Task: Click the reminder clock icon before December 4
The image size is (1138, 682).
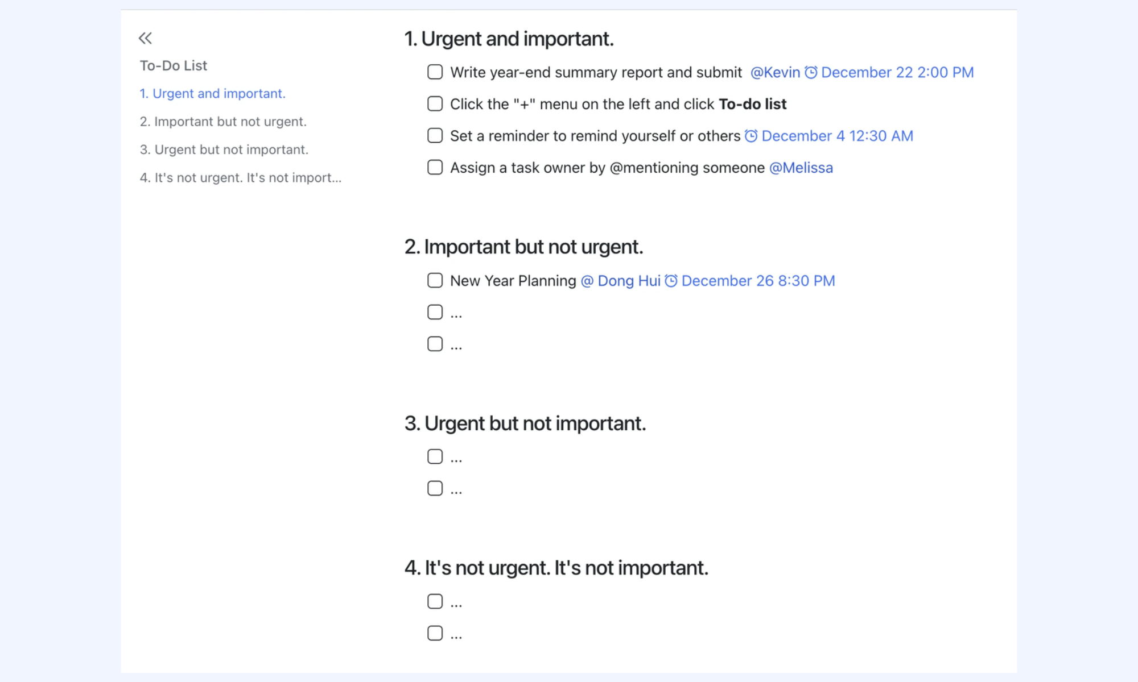Action: coord(751,136)
